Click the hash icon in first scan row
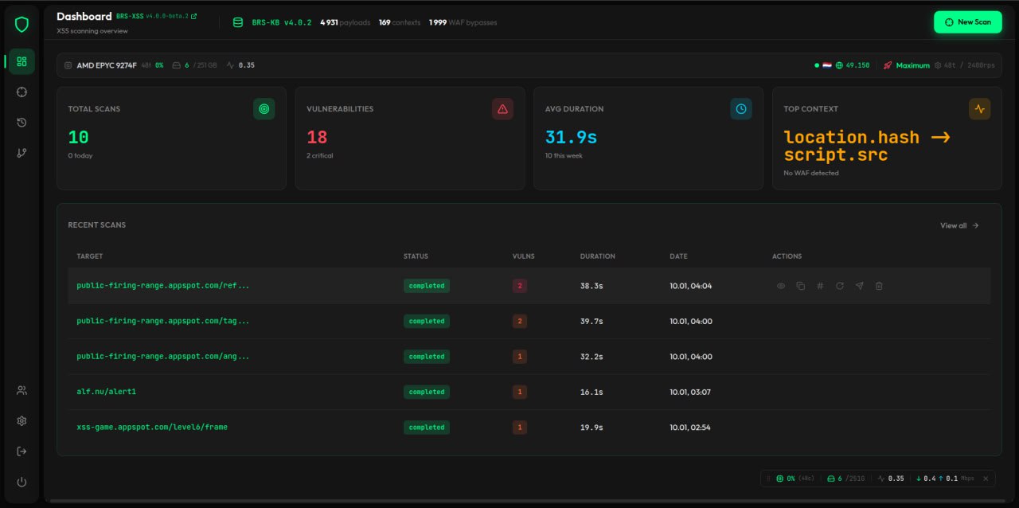1019x508 pixels. [820, 286]
